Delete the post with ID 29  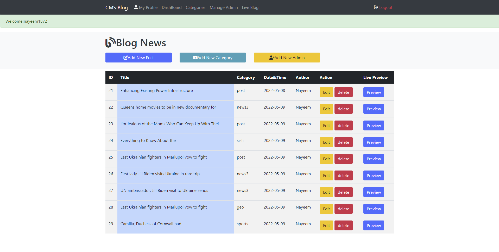(343, 225)
